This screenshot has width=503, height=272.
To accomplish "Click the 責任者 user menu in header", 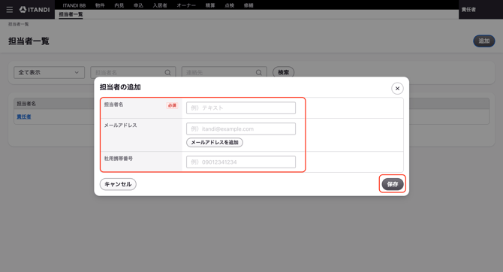I will [x=468, y=10].
